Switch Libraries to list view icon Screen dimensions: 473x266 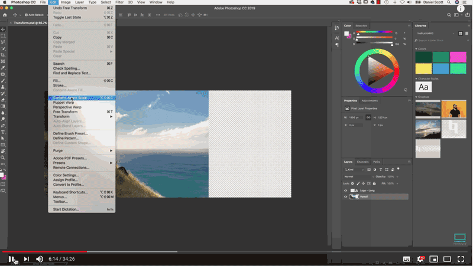click(x=466, y=34)
